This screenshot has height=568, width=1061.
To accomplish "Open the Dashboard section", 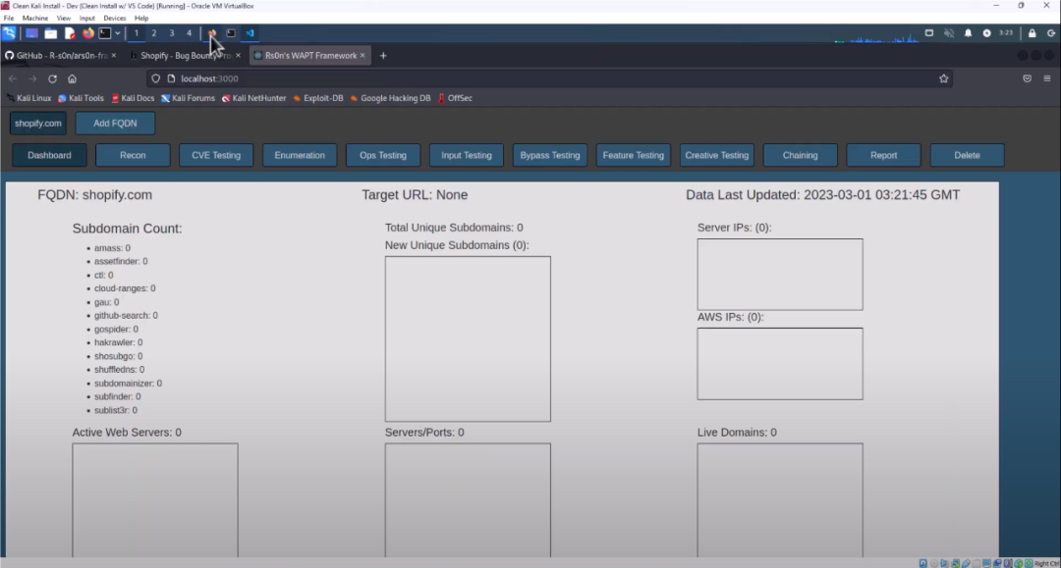I will (x=49, y=155).
